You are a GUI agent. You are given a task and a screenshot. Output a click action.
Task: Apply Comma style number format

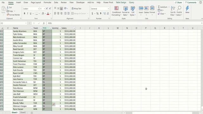(x=101, y=13)
